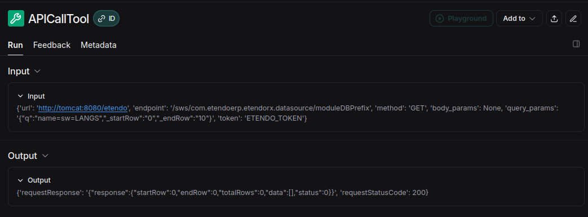Click the APICallTool title text
This screenshot has height=217, width=588.
59,19
